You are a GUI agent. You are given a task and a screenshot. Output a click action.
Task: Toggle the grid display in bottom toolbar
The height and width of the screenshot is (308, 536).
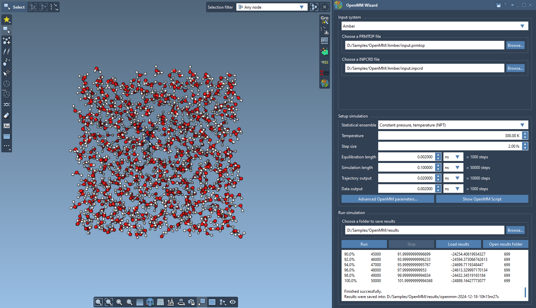160,302
